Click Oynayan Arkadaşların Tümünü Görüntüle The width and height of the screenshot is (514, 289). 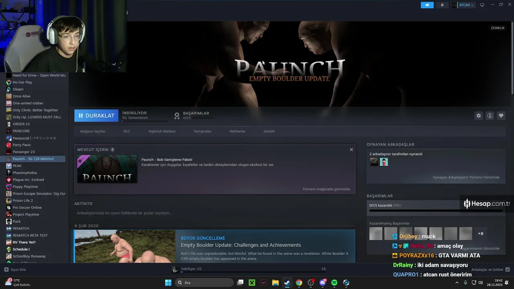466,177
